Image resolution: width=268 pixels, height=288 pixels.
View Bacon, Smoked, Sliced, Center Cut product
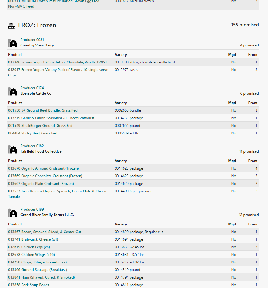(45, 232)
